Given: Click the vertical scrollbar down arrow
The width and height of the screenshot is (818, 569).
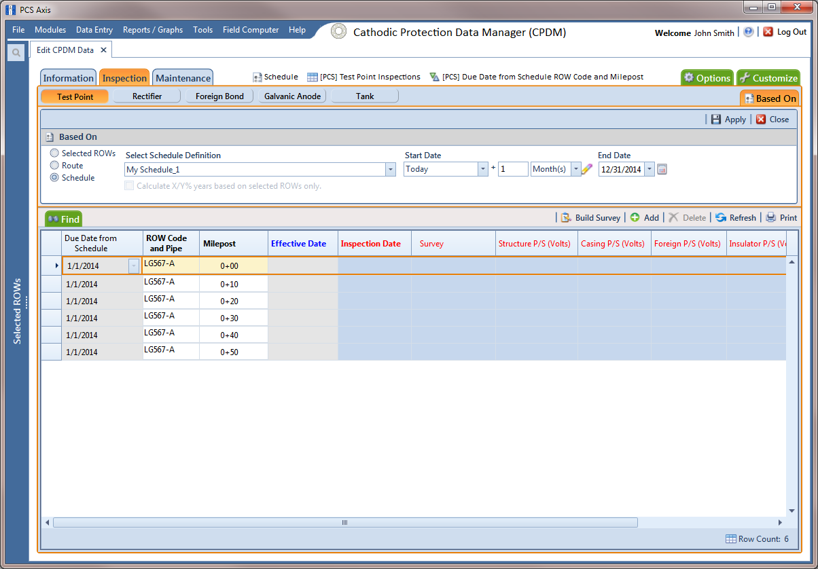Looking at the screenshot, I should [x=792, y=511].
